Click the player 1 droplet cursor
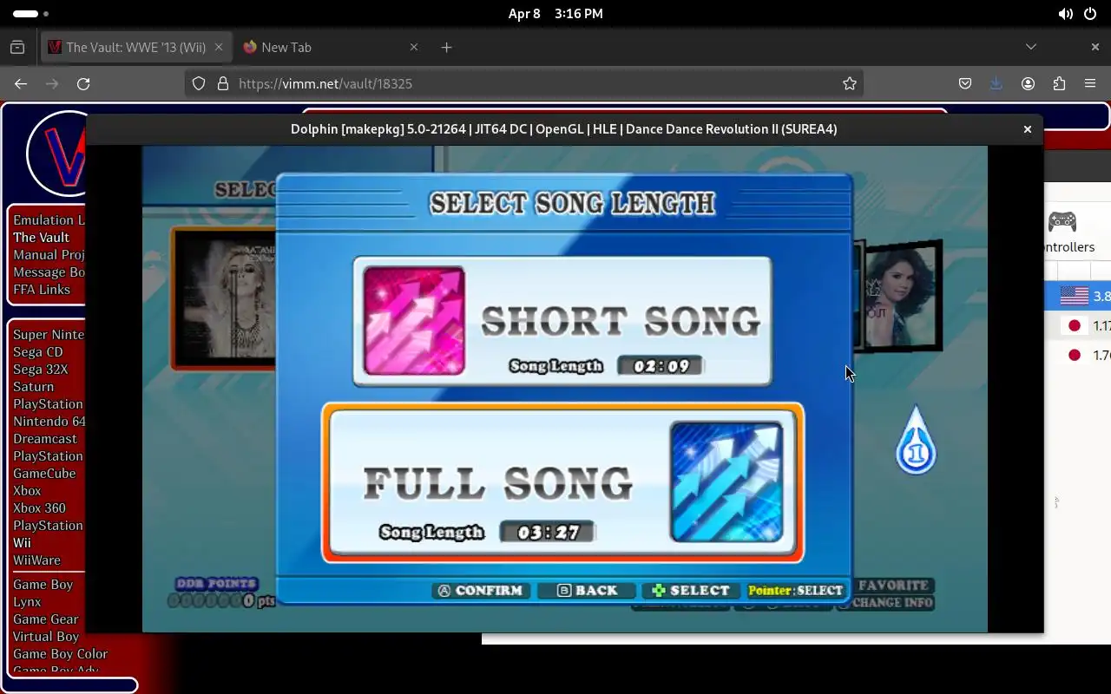Image resolution: width=1111 pixels, height=694 pixels. [x=916, y=440]
